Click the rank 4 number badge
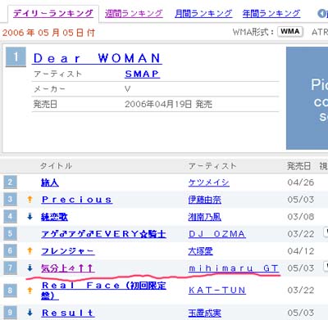Image resolution: width=328 pixels, height=320 pixels. coord(10,217)
